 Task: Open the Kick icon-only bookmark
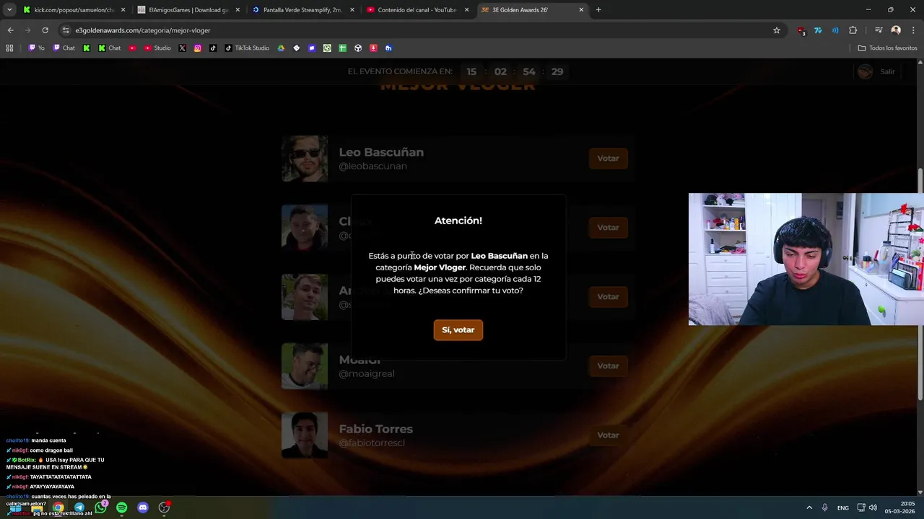click(x=87, y=48)
